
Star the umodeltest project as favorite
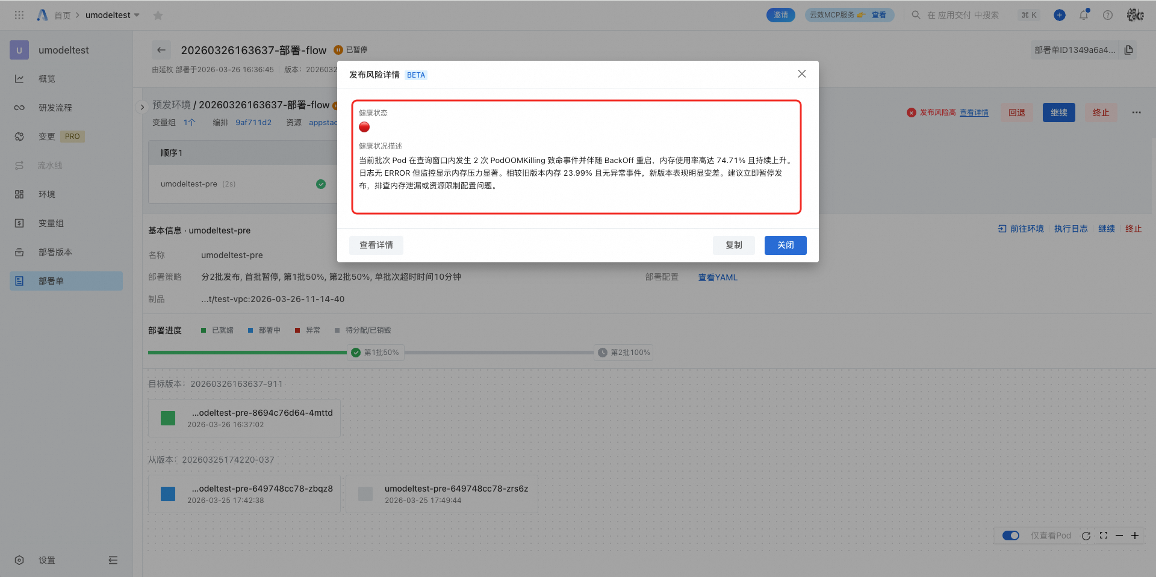point(158,16)
